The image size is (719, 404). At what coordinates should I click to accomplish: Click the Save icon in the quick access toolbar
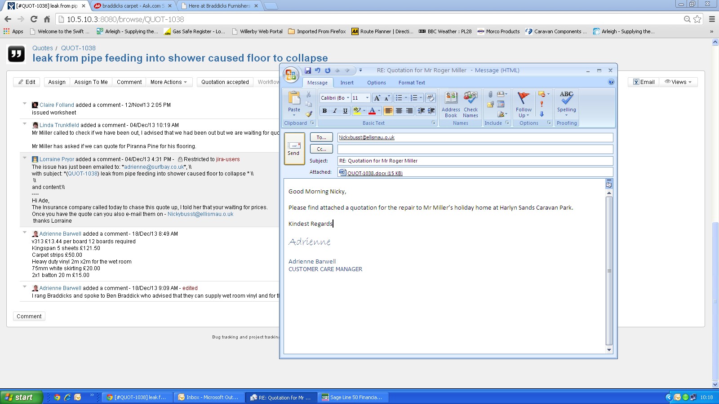coord(308,70)
